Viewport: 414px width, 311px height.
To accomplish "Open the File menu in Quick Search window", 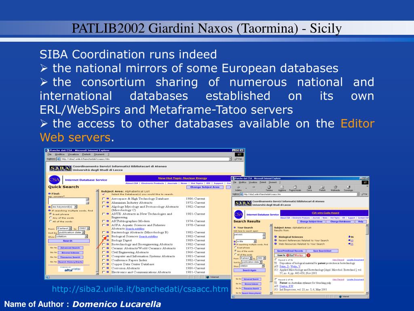I will coord(49,154).
